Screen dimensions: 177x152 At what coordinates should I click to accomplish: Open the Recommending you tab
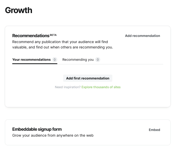pos(78,60)
